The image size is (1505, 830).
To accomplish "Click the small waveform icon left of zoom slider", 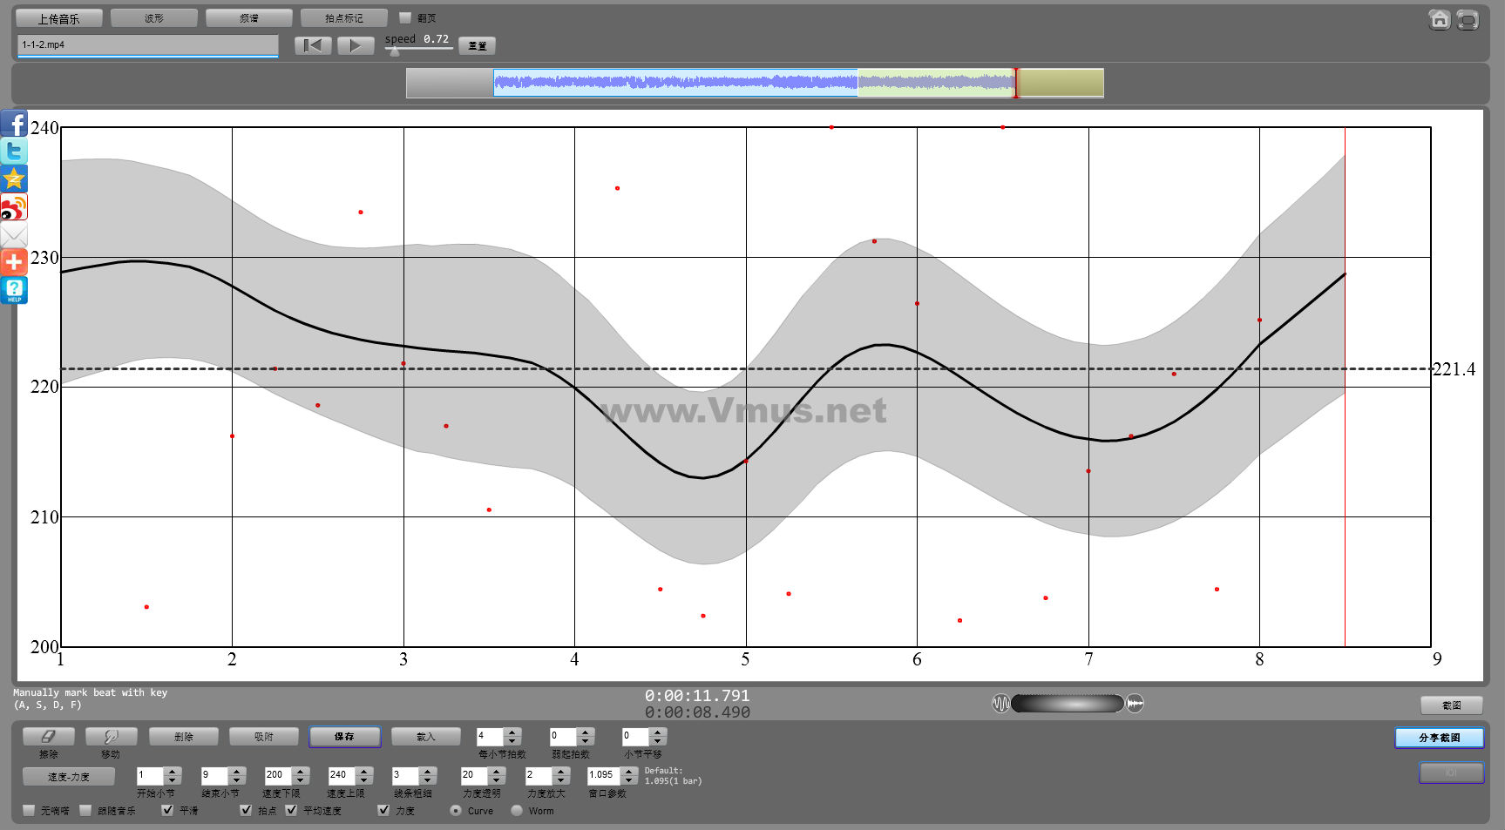I will (x=1000, y=703).
